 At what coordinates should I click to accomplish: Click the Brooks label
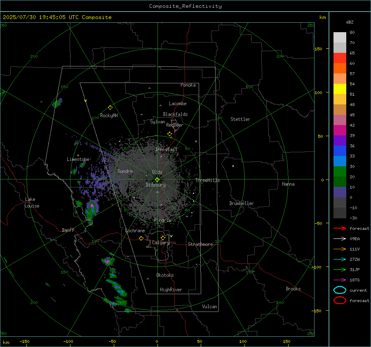(x=293, y=289)
